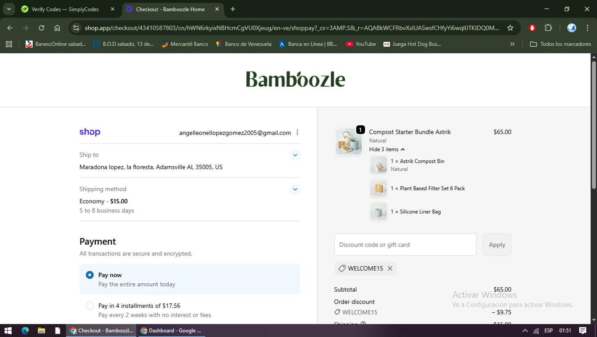Open the YouTube bookmark
Image resolution: width=597 pixels, height=337 pixels.
pos(361,44)
